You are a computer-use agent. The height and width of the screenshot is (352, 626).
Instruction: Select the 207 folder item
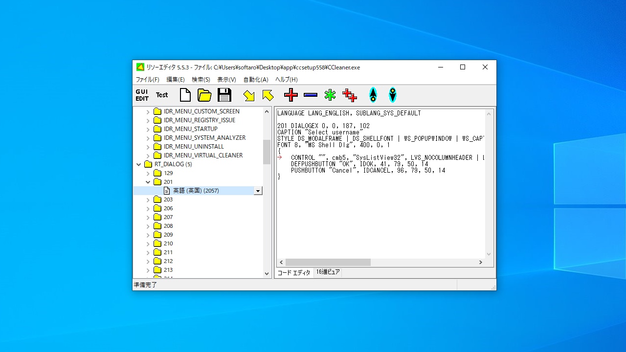coord(168,217)
